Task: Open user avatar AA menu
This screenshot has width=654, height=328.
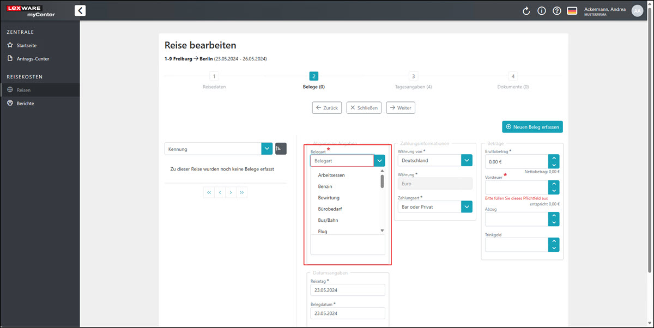Action: pyautogui.click(x=637, y=11)
